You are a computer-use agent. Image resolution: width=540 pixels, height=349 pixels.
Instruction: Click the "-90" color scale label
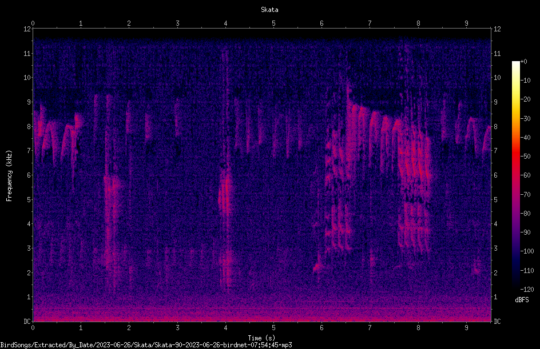pos(525,232)
